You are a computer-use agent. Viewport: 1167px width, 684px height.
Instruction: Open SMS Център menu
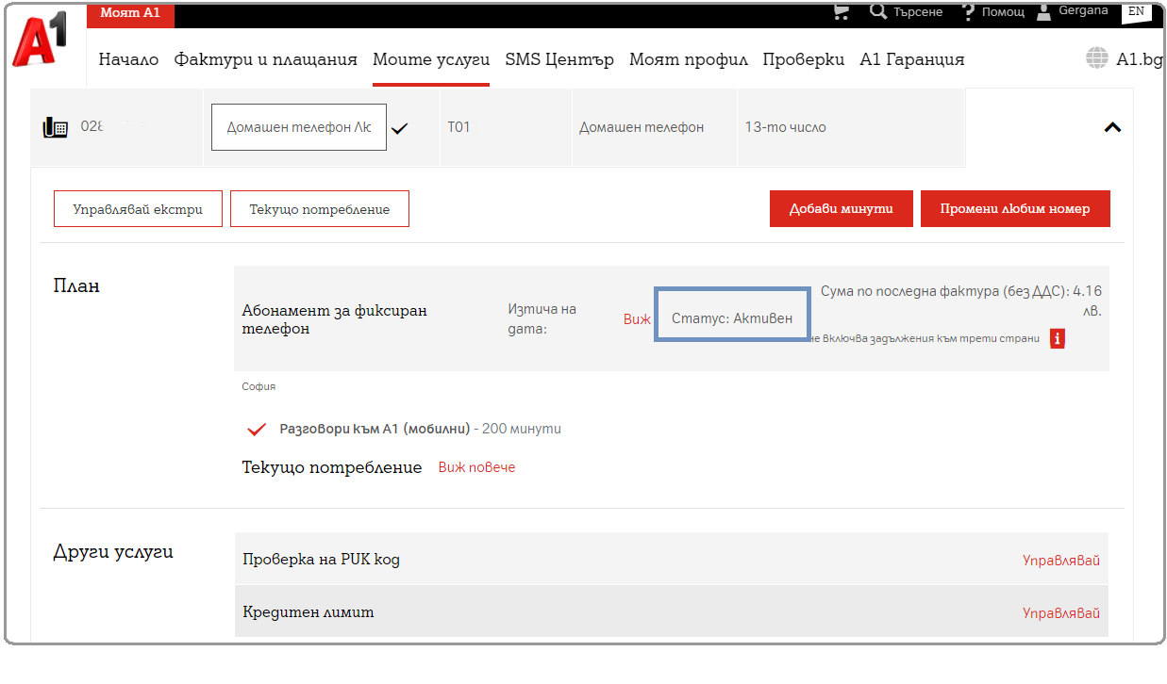pos(559,59)
